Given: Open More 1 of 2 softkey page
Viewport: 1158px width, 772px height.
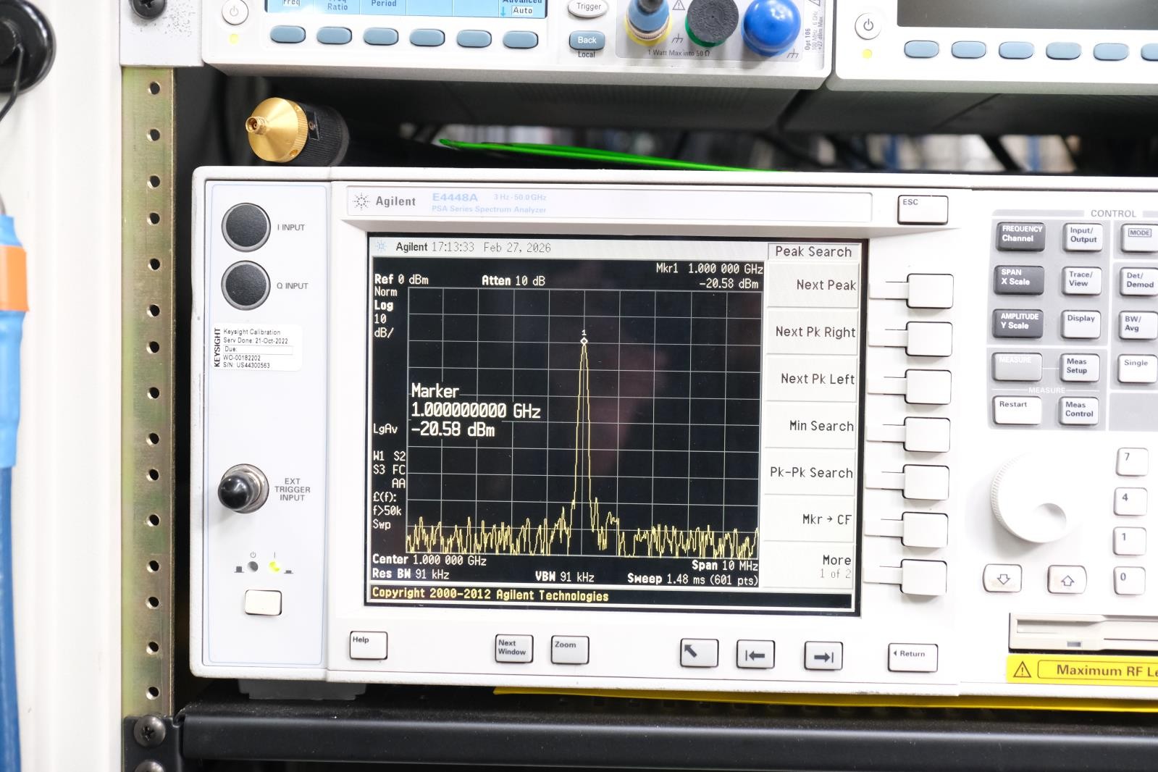Looking at the screenshot, I should (x=836, y=566).
